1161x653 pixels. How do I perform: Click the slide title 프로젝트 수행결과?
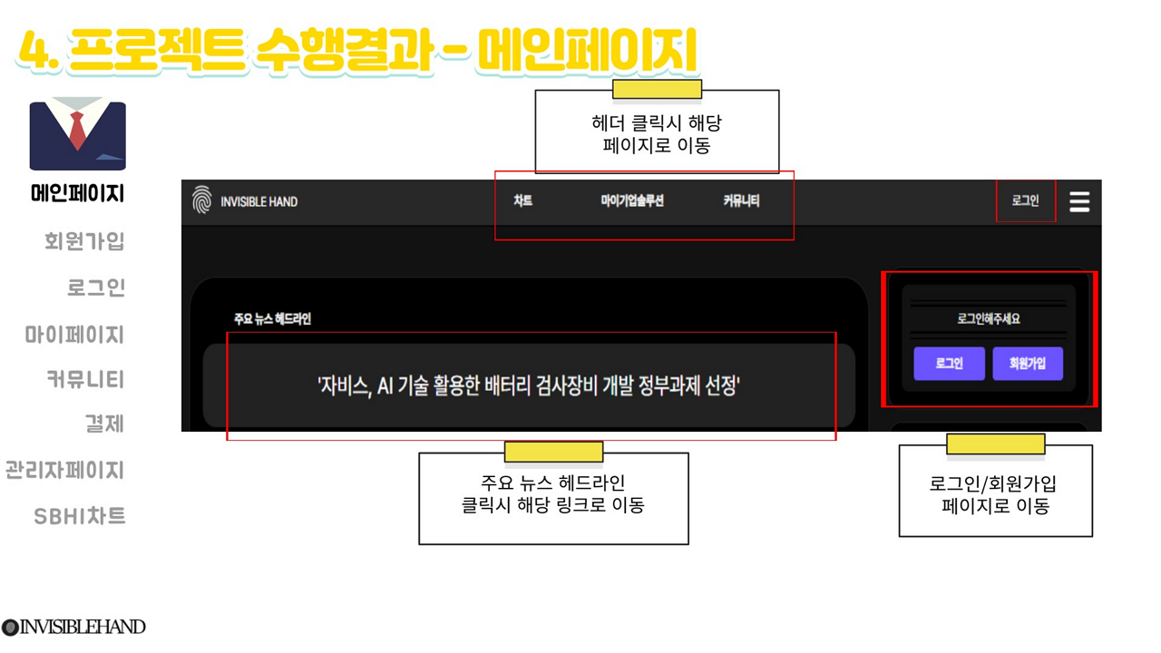coord(356,51)
